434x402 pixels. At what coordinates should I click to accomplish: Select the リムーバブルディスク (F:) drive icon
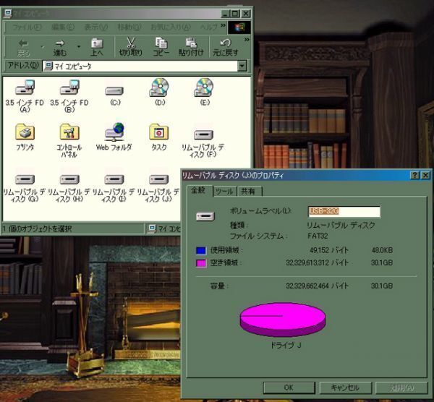pyautogui.click(x=204, y=134)
